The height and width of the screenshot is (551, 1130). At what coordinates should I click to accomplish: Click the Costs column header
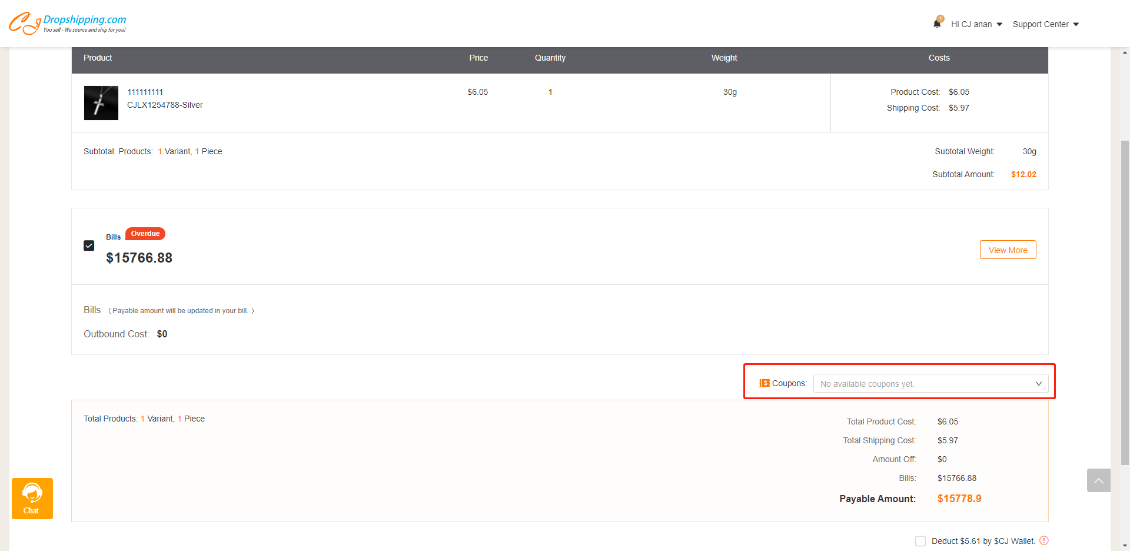939,58
